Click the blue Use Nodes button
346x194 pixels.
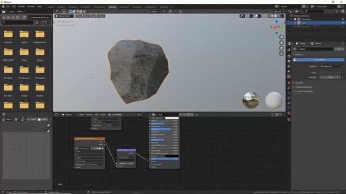click(x=318, y=60)
